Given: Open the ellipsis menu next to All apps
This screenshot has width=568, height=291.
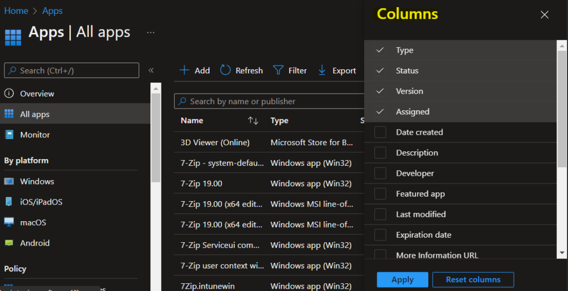Looking at the screenshot, I should point(151,33).
